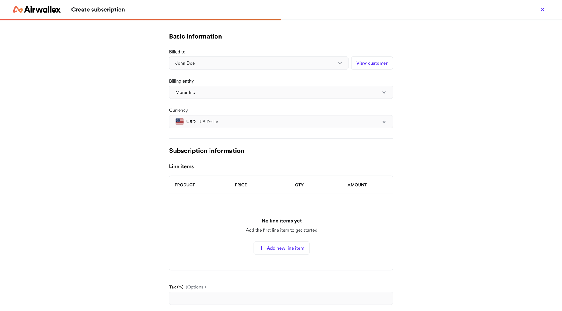562x311 pixels.
Task: Click View customer next to John Doe
Action: click(372, 63)
